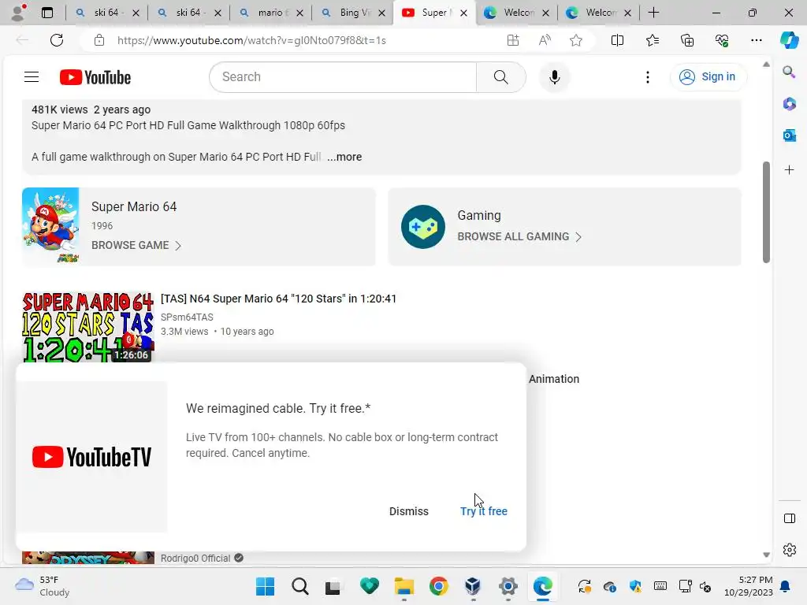Open a new browser tab
The height and width of the screenshot is (605, 807).
tap(653, 13)
